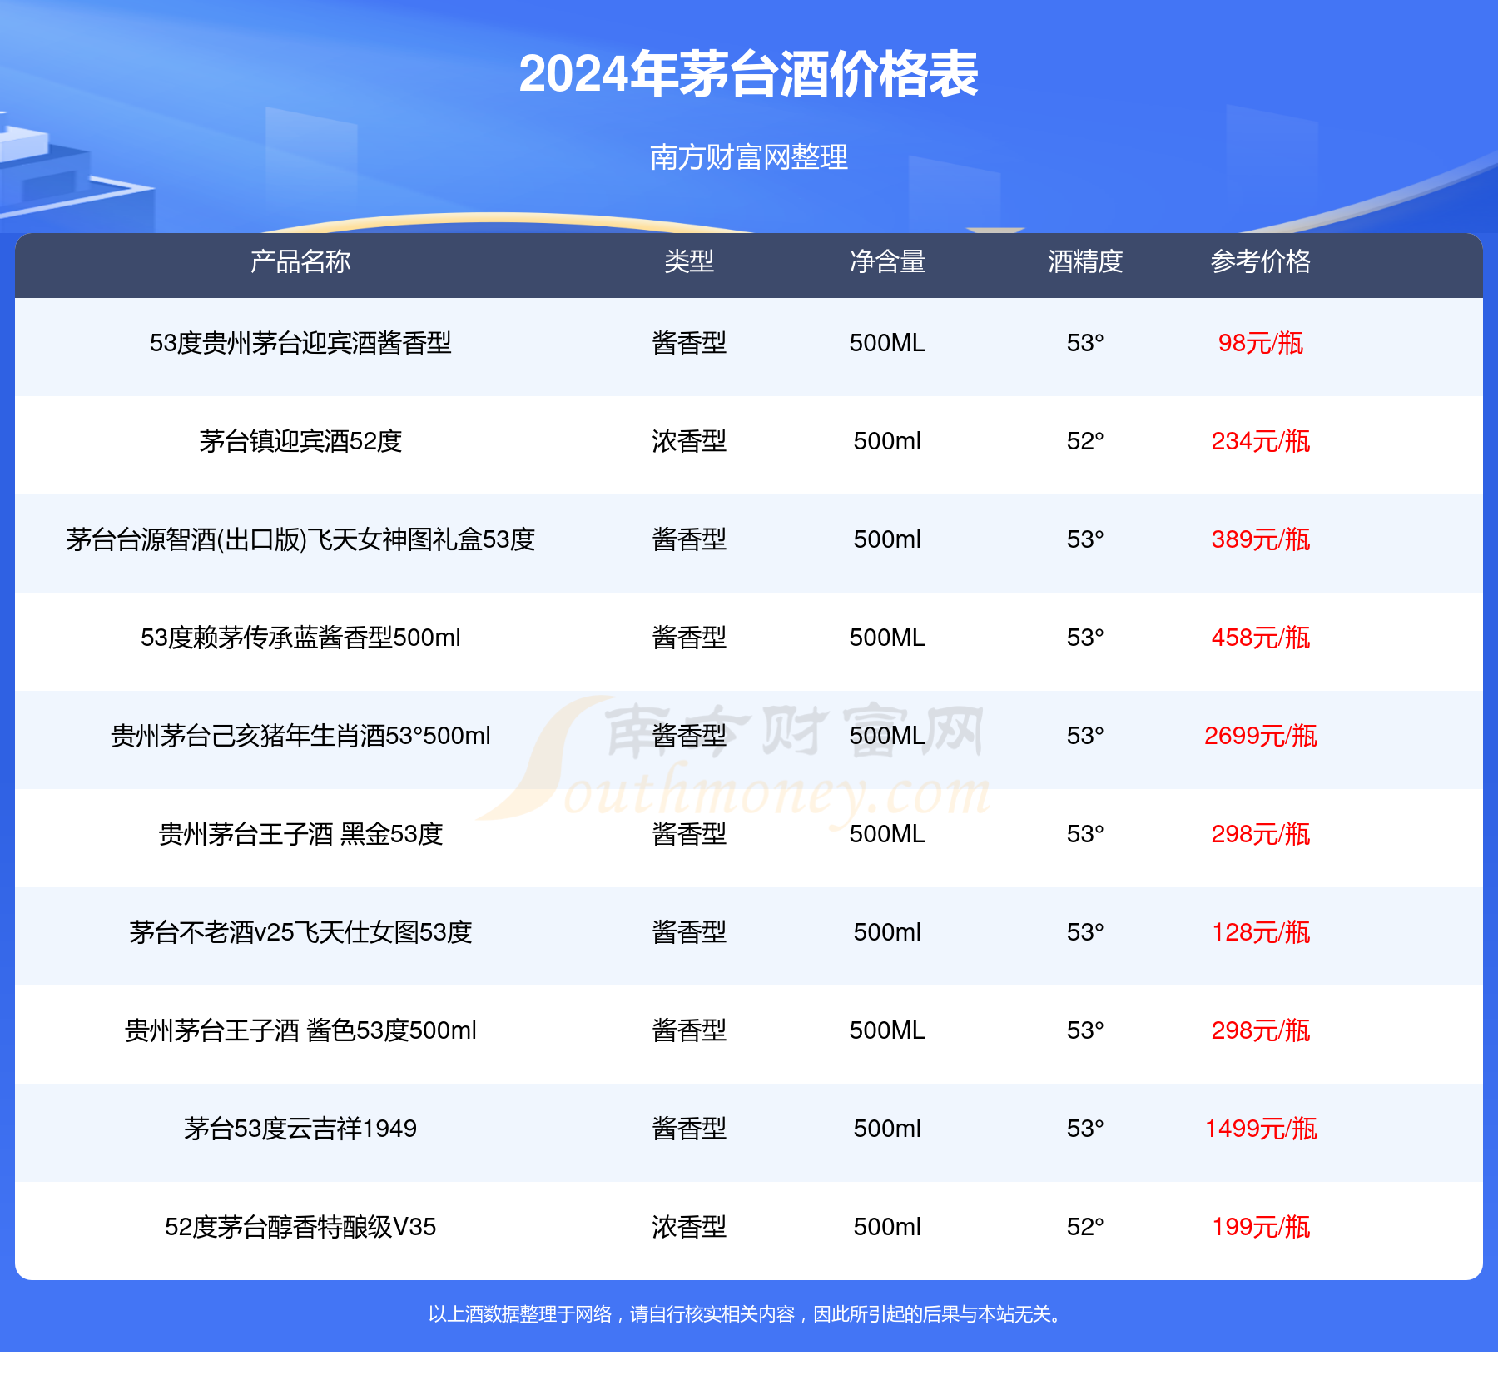This screenshot has width=1498, height=1390.
Task: Select 贵州茅台王子酒 黑金53度
Action: point(300,834)
